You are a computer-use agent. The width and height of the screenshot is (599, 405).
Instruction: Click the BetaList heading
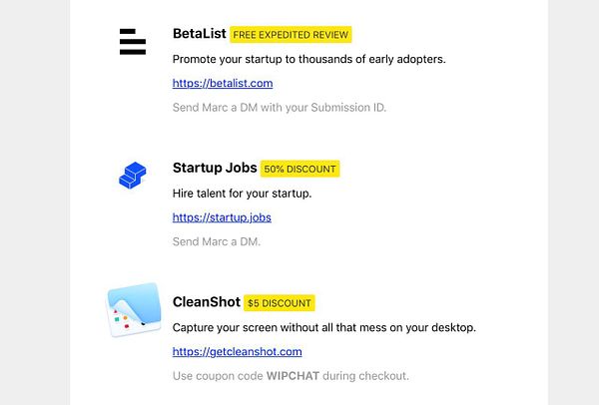tap(199, 34)
